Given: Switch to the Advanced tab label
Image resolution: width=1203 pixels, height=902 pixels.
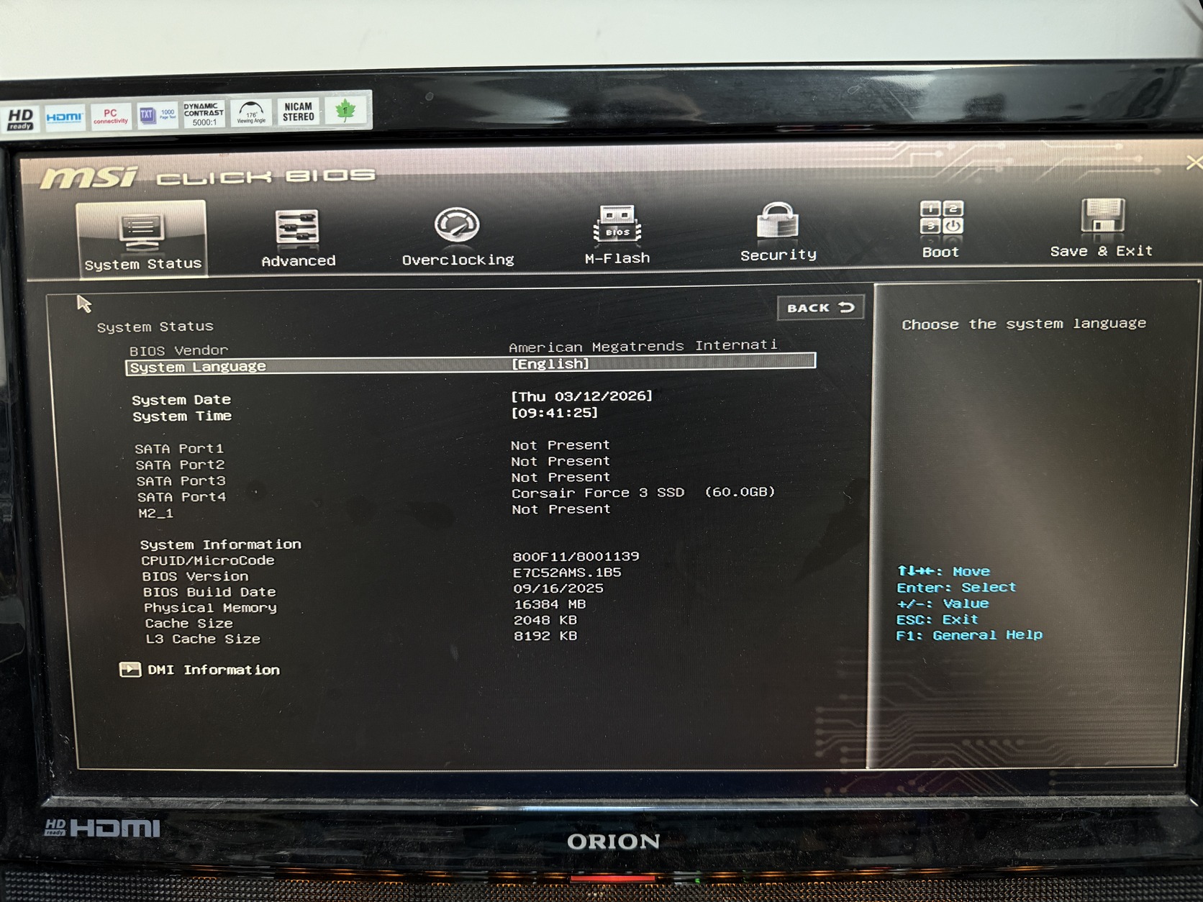Looking at the screenshot, I should click(299, 261).
